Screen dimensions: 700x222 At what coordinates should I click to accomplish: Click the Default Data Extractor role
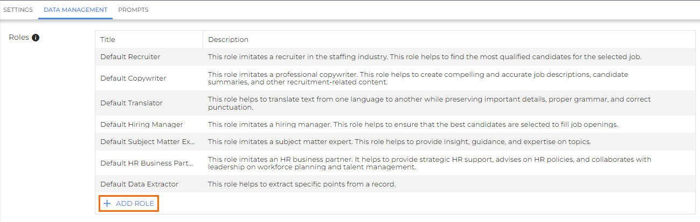139,184
